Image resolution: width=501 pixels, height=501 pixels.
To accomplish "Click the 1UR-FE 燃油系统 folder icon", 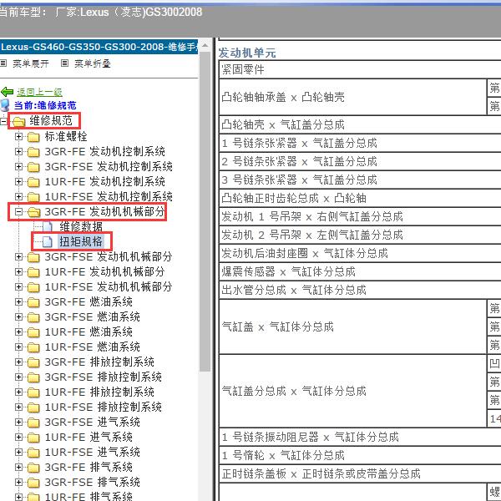I will [x=33, y=332].
